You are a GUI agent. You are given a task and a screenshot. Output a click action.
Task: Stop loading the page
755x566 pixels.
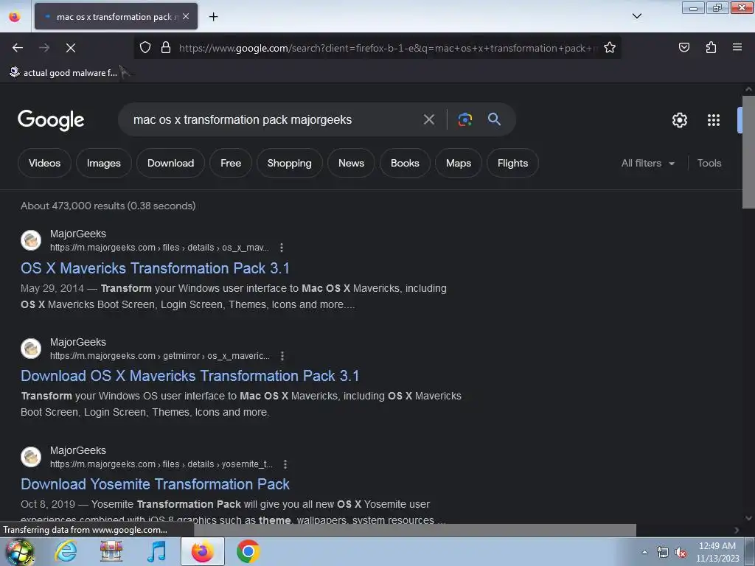click(x=71, y=48)
